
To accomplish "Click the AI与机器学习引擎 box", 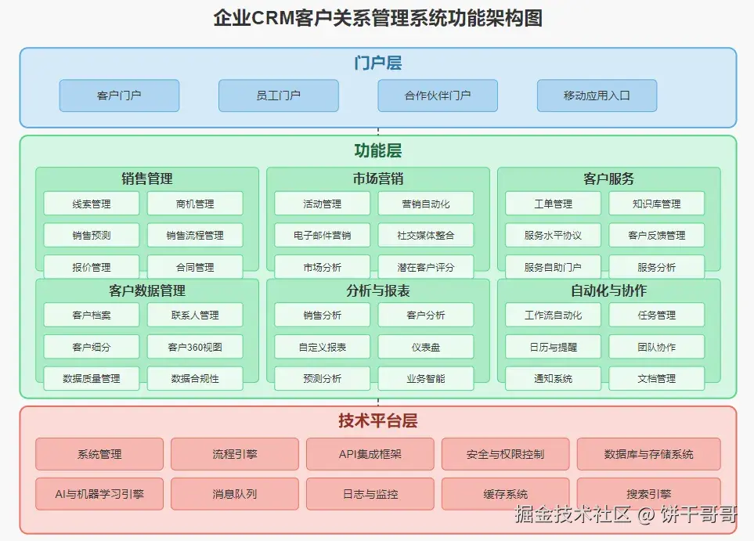I will point(99,494).
